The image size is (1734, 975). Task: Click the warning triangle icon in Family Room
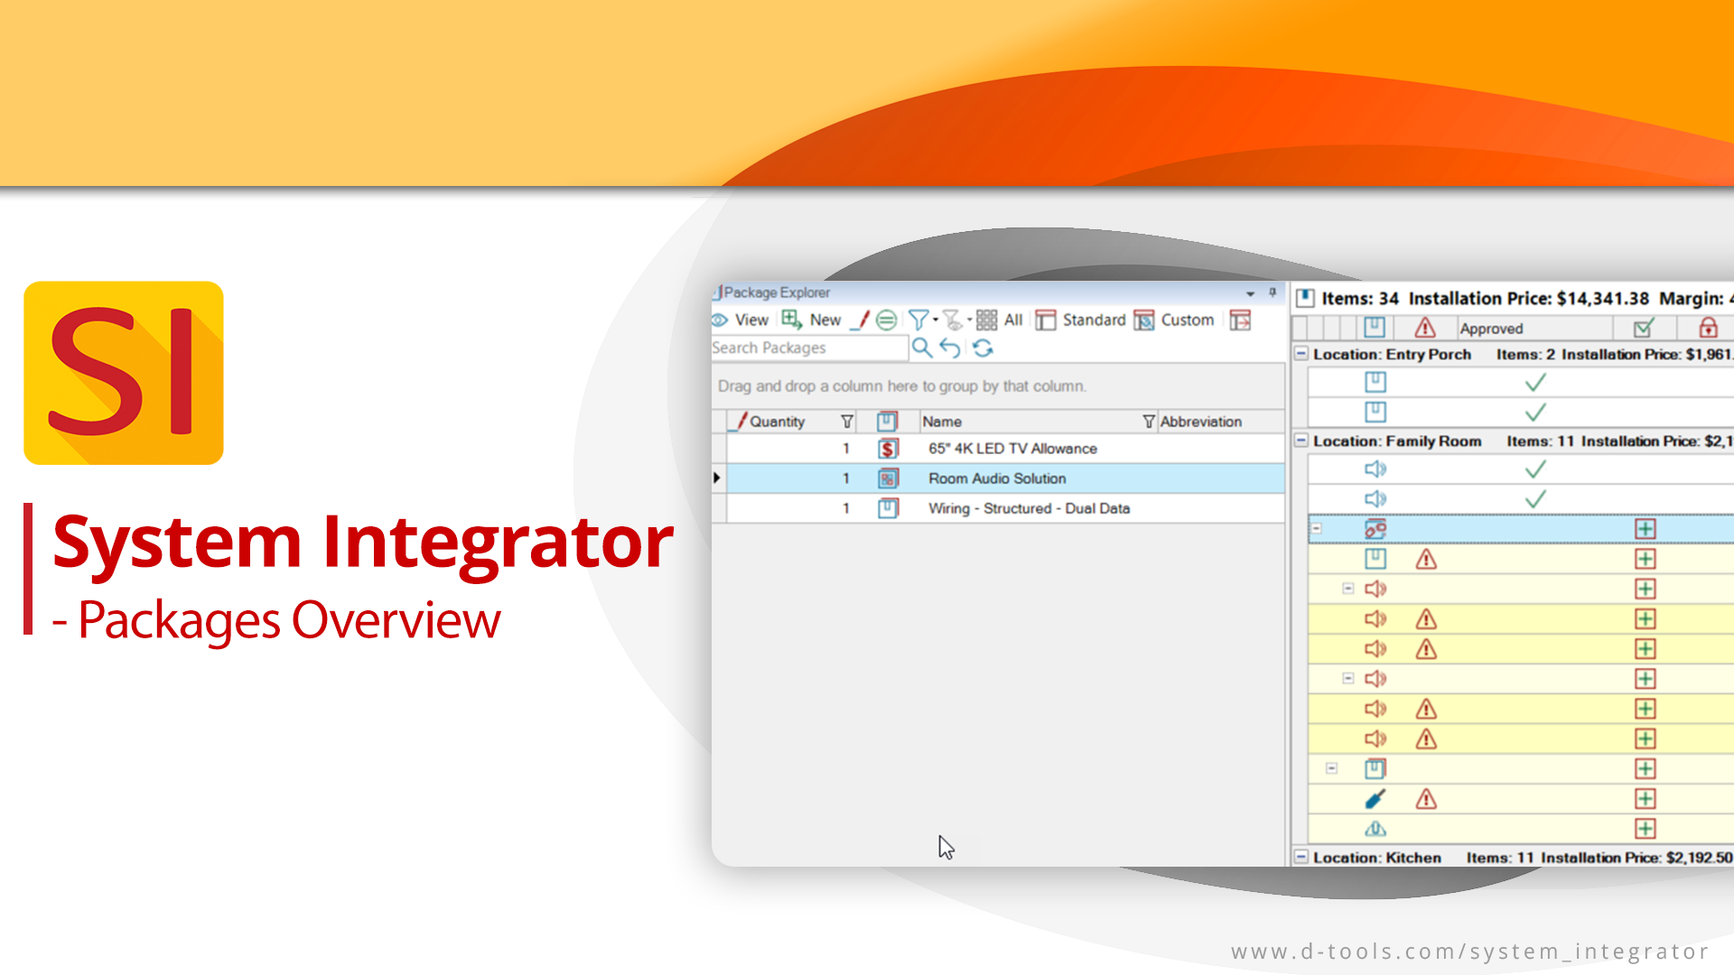[1423, 560]
